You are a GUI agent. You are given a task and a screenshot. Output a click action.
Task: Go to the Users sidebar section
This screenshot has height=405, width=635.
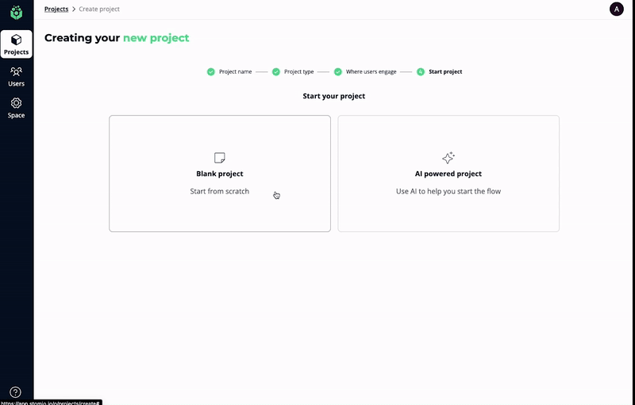pyautogui.click(x=16, y=76)
